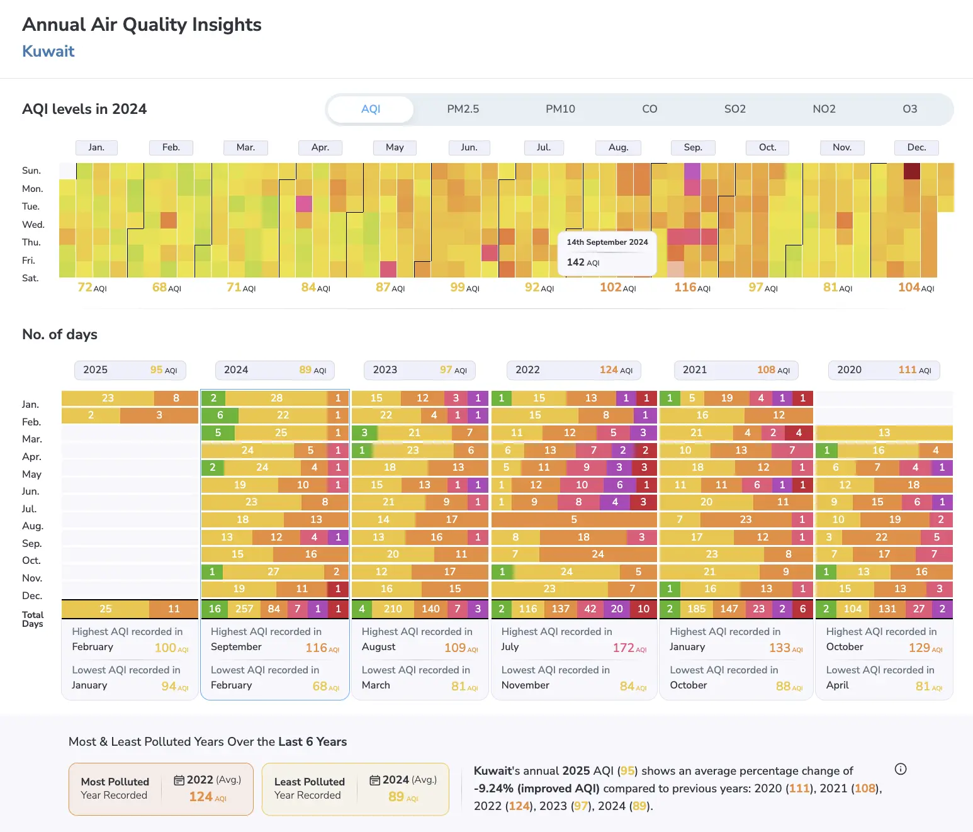
Task: Select the Jan. month label in heatmap
Action: coord(96,147)
